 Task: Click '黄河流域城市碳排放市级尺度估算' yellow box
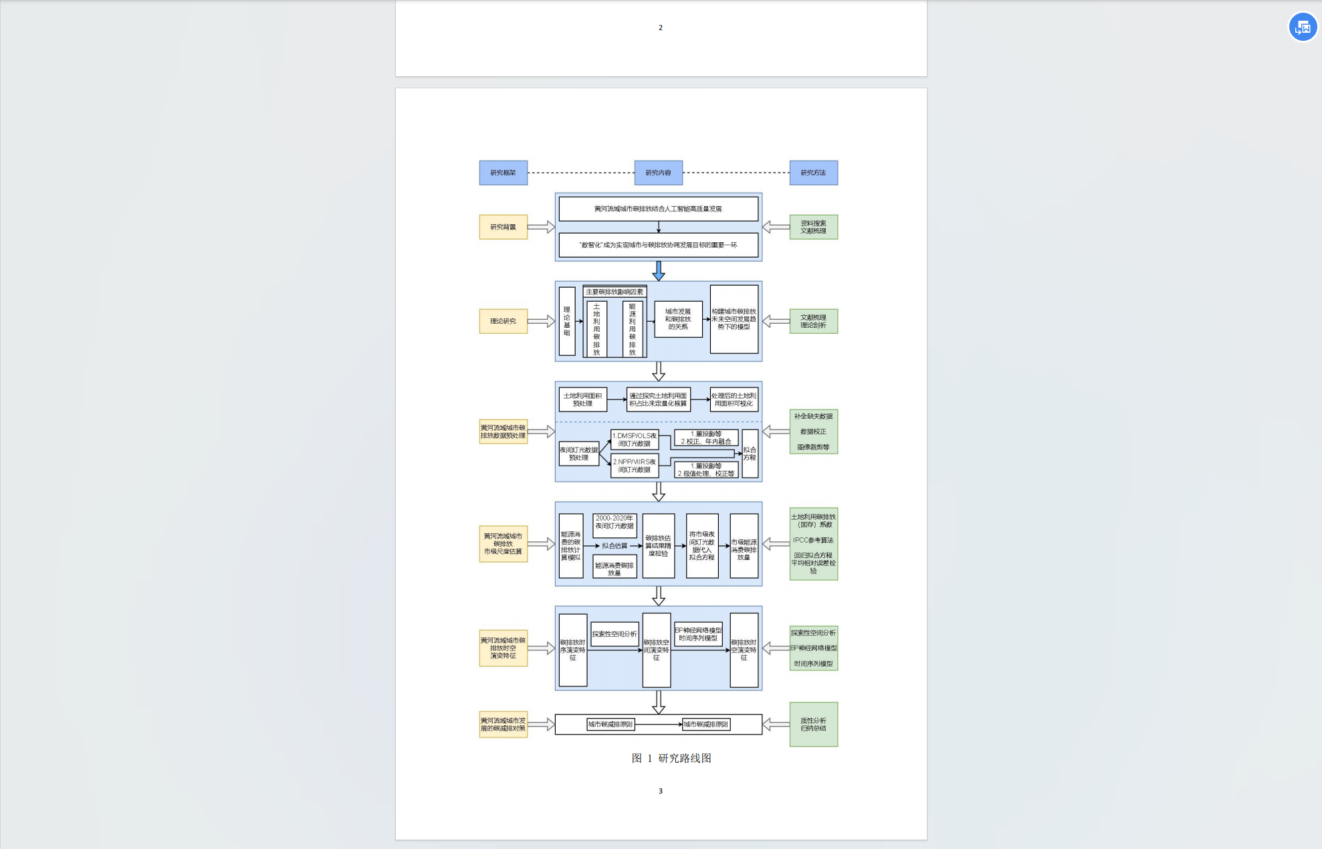coord(504,544)
